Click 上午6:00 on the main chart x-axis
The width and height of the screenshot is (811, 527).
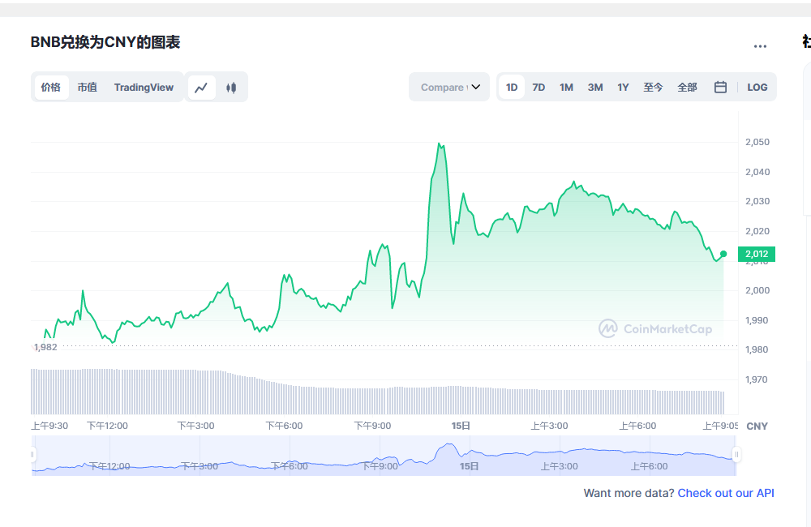click(637, 426)
